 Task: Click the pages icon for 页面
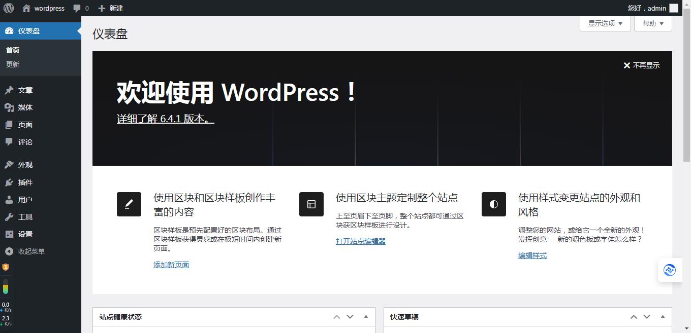(x=9, y=125)
